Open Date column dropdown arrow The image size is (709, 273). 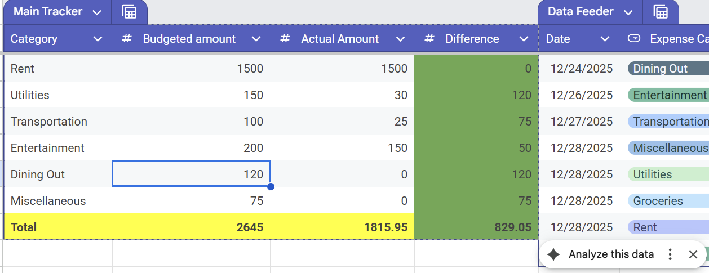point(605,39)
